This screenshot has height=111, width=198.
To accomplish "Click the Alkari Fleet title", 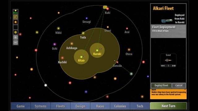I will (x=163, y=8).
